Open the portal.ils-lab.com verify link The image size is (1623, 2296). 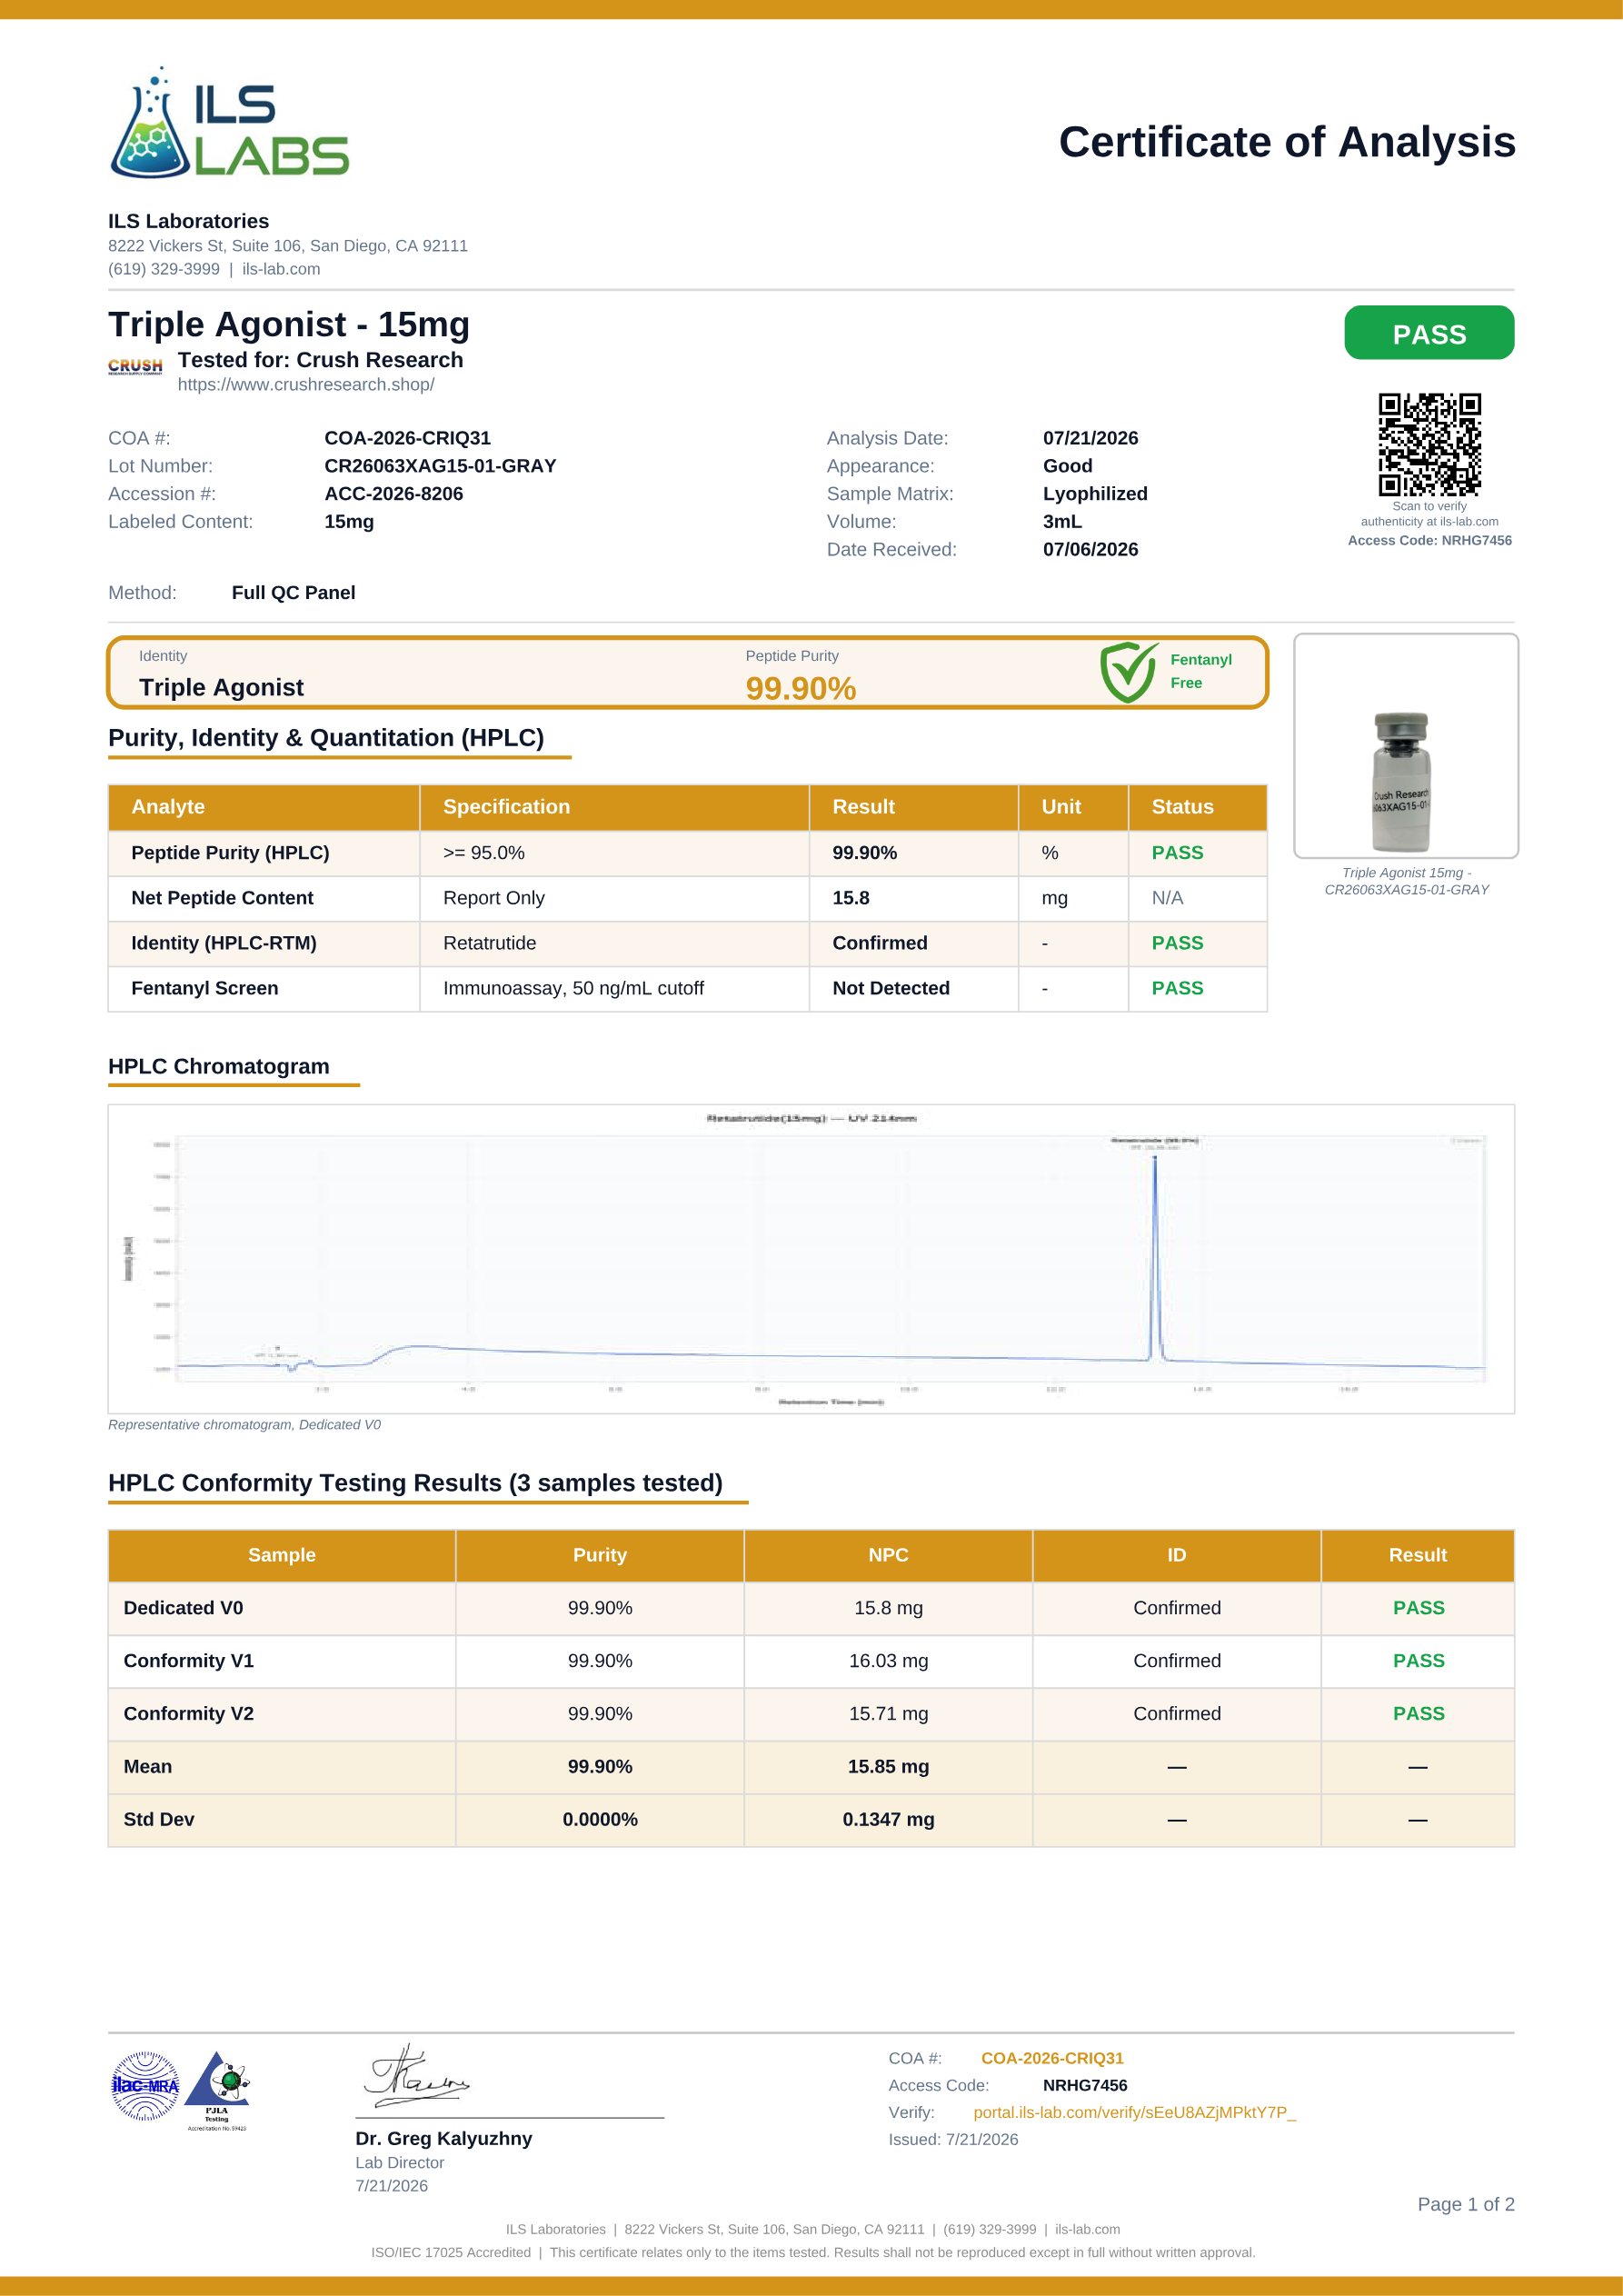1134,2112
